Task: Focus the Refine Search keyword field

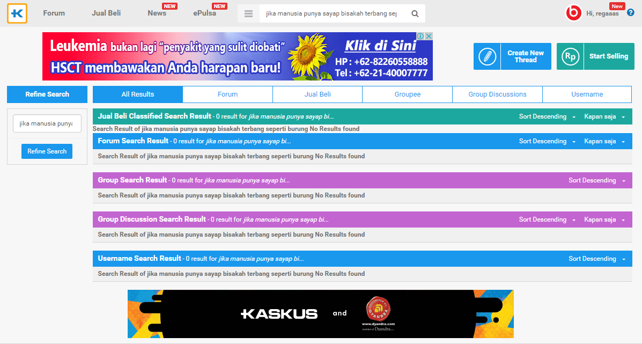Action: coord(47,123)
